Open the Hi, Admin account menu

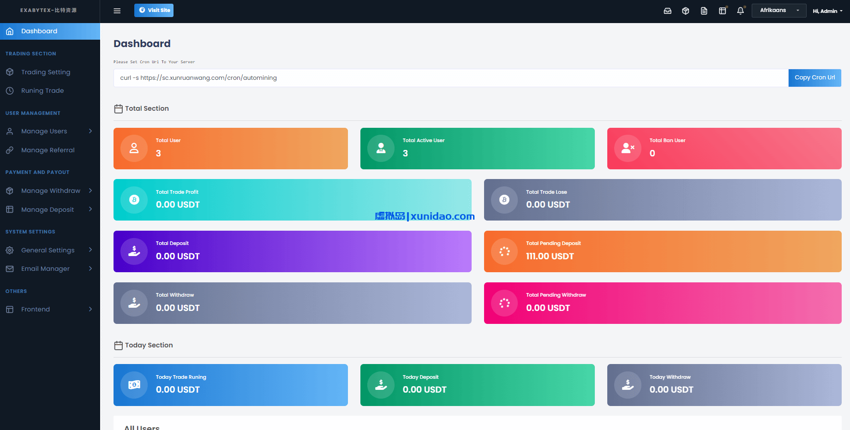(x=827, y=11)
